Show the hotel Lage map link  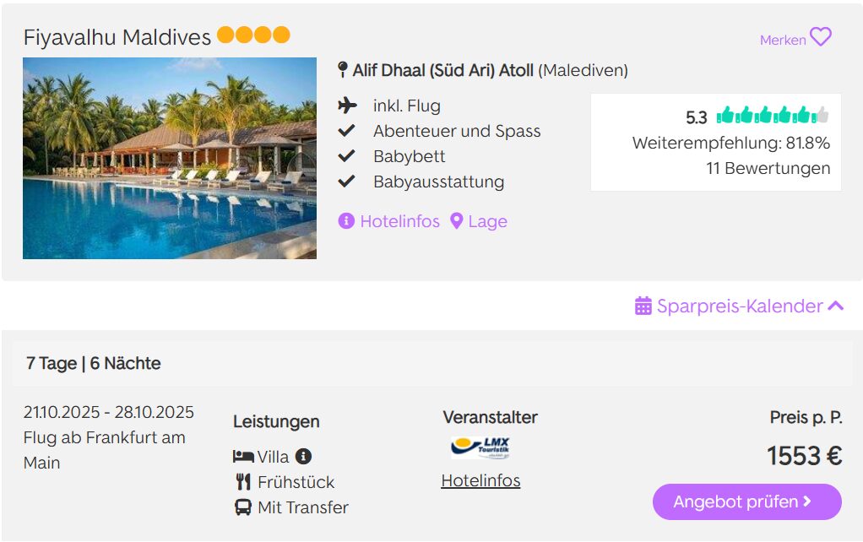(479, 221)
